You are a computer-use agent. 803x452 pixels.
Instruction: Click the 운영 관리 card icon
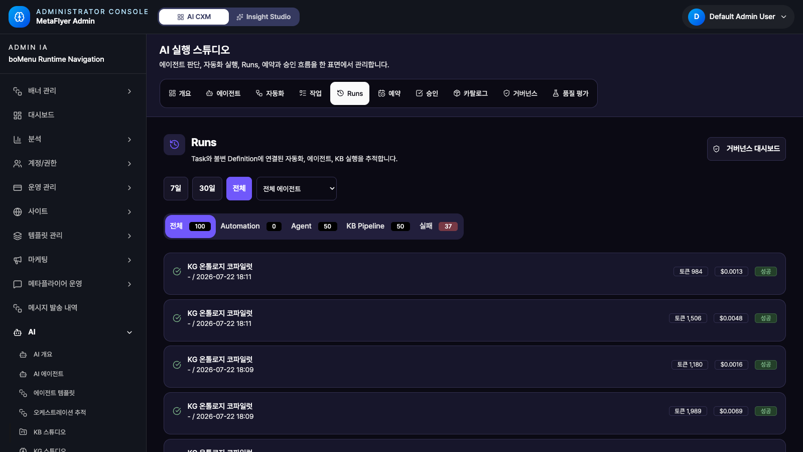coord(18,187)
